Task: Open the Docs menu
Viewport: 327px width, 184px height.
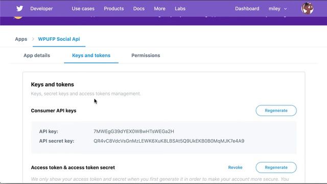Action: (139, 9)
